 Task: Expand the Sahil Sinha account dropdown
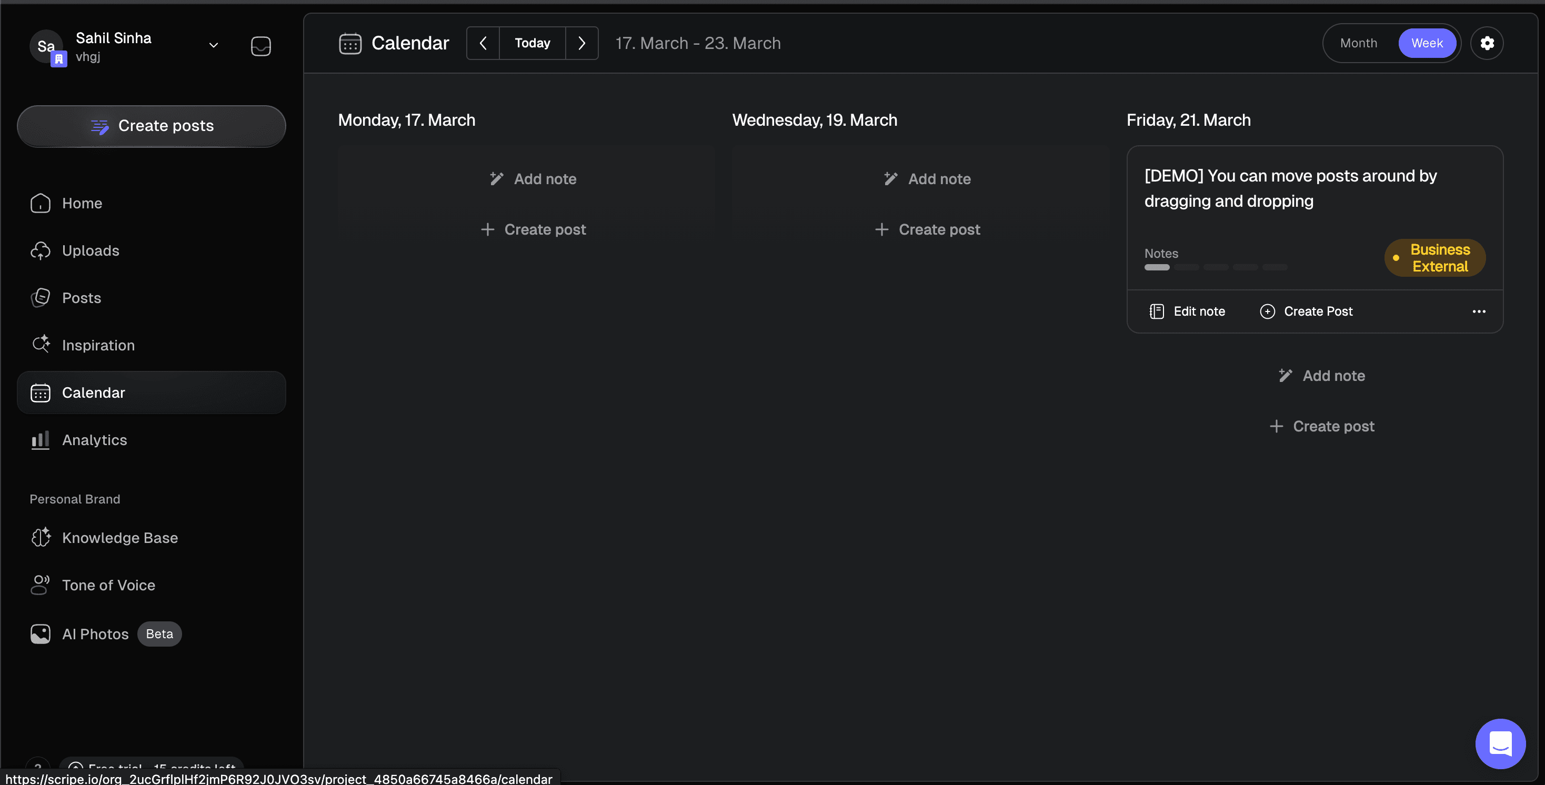[x=213, y=46]
